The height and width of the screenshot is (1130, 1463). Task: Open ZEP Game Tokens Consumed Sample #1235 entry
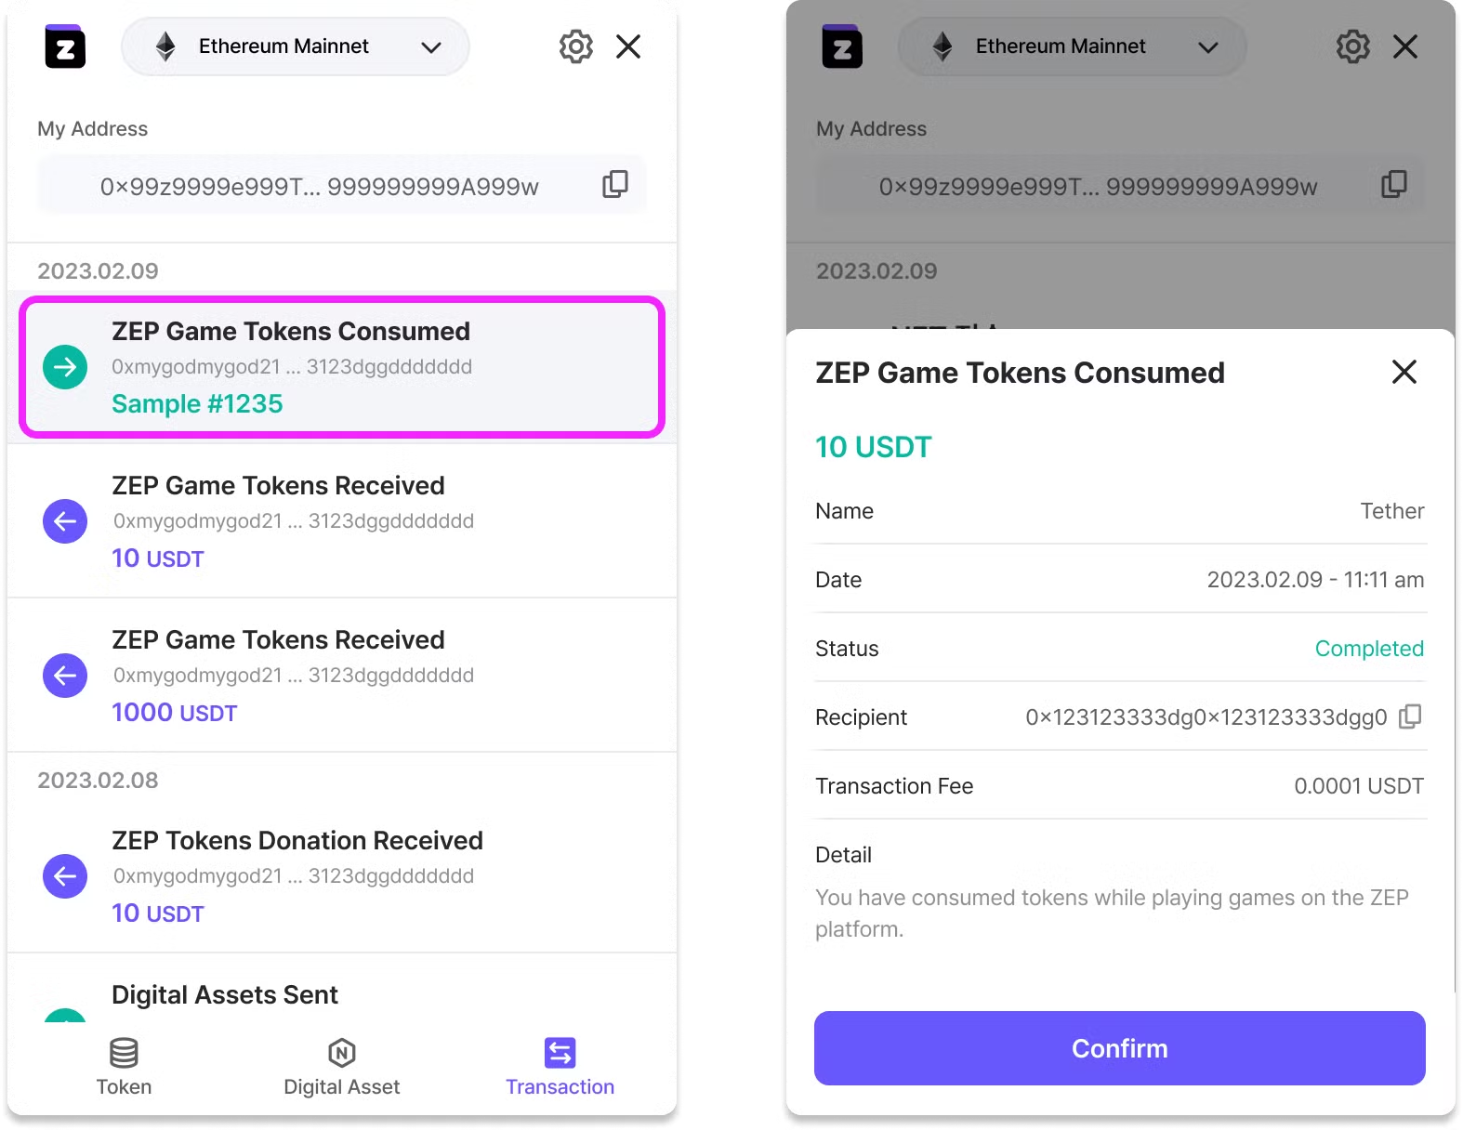(x=342, y=367)
